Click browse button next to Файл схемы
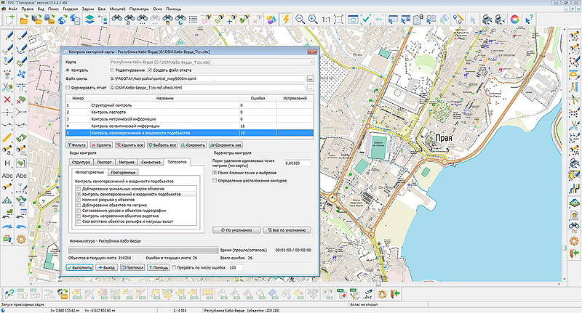This screenshot has width=582, height=313. pos(310,78)
